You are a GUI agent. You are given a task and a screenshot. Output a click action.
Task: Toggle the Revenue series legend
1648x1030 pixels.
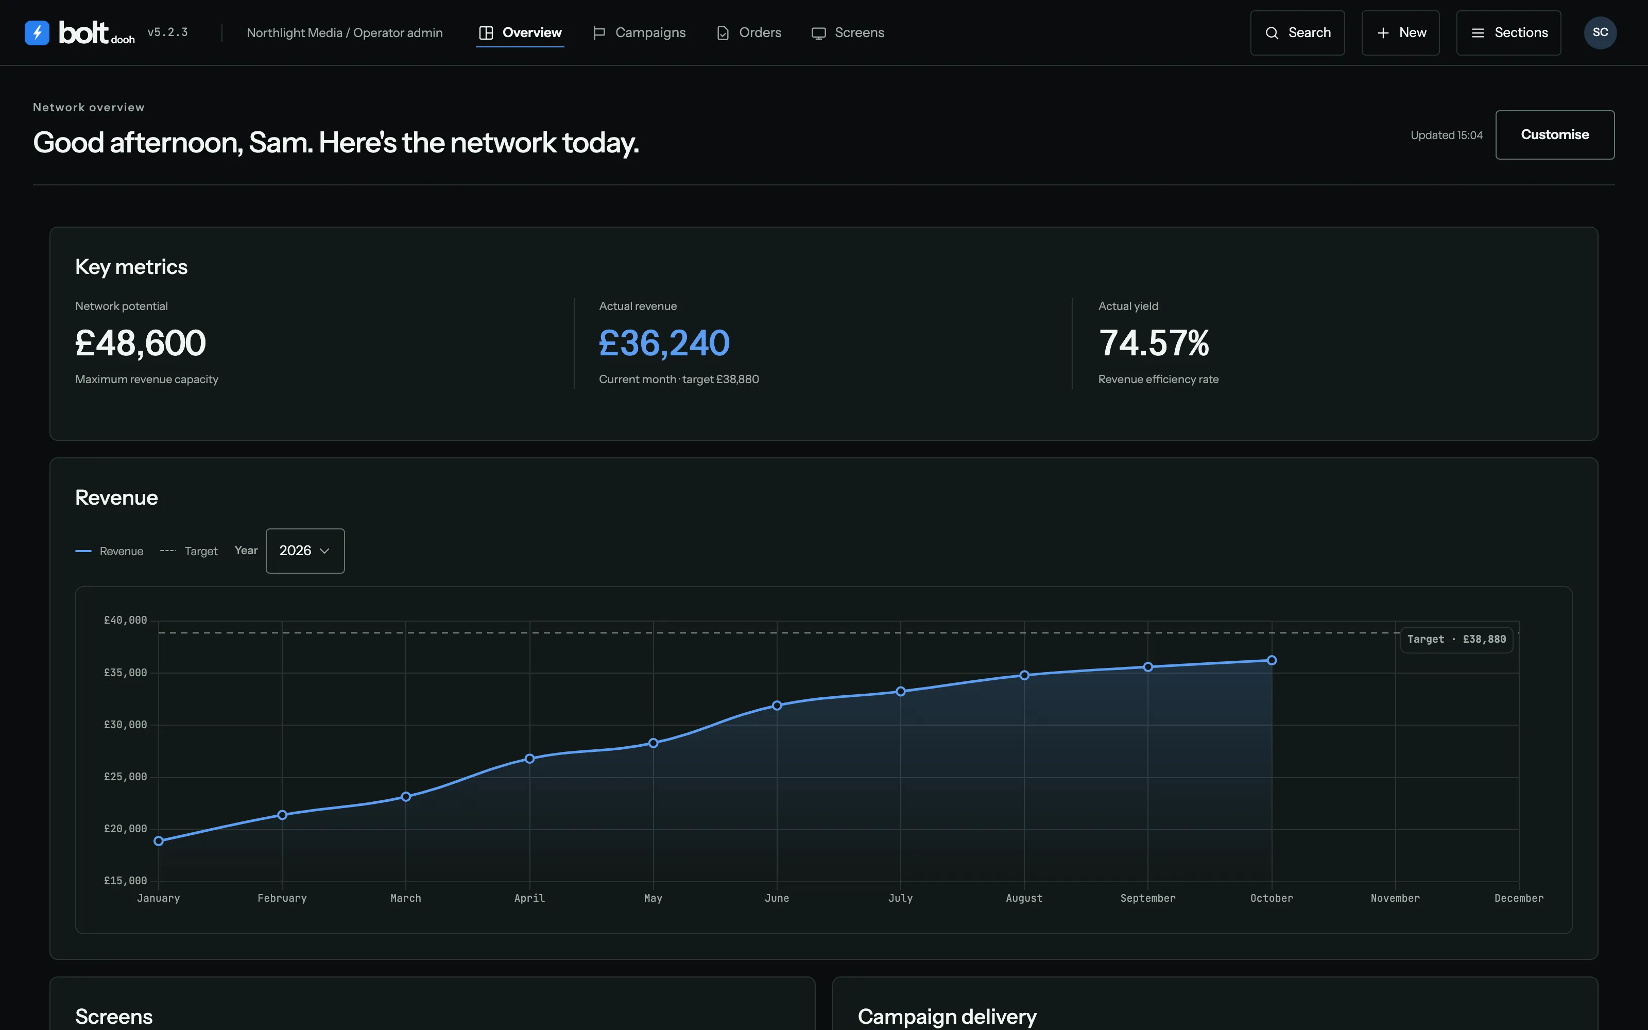click(x=109, y=551)
